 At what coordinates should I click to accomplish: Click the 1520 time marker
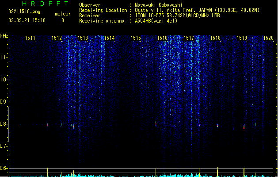pos(268,38)
